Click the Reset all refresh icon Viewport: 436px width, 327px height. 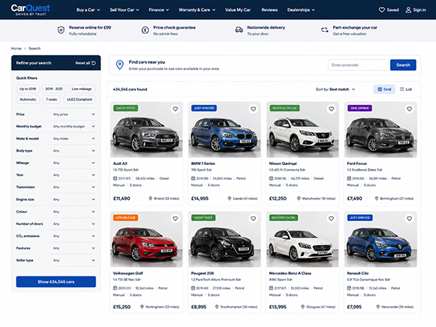pos(93,63)
